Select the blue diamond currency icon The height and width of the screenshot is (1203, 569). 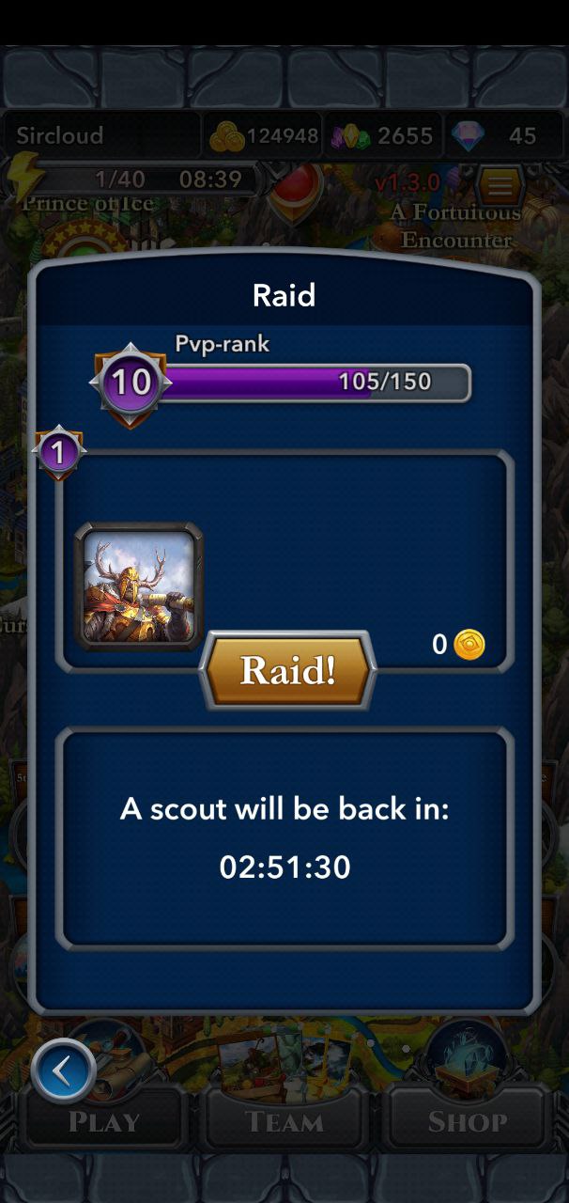[467, 136]
